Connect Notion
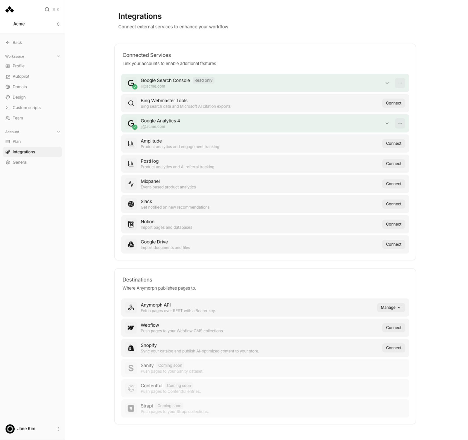Image resolution: width=468 pixels, height=440 pixels. 393,224
